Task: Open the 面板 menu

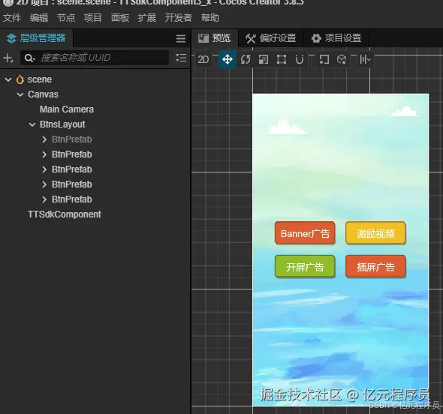Action: tap(120, 18)
